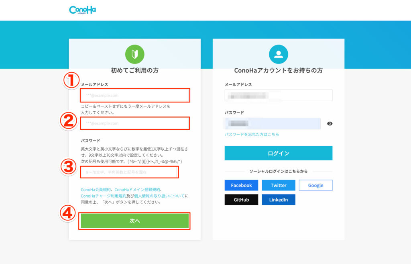Log in with Twitter button
The width and height of the screenshot is (411, 264).
click(x=279, y=185)
